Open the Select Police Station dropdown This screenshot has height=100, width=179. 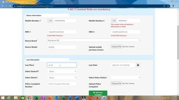click(126, 77)
